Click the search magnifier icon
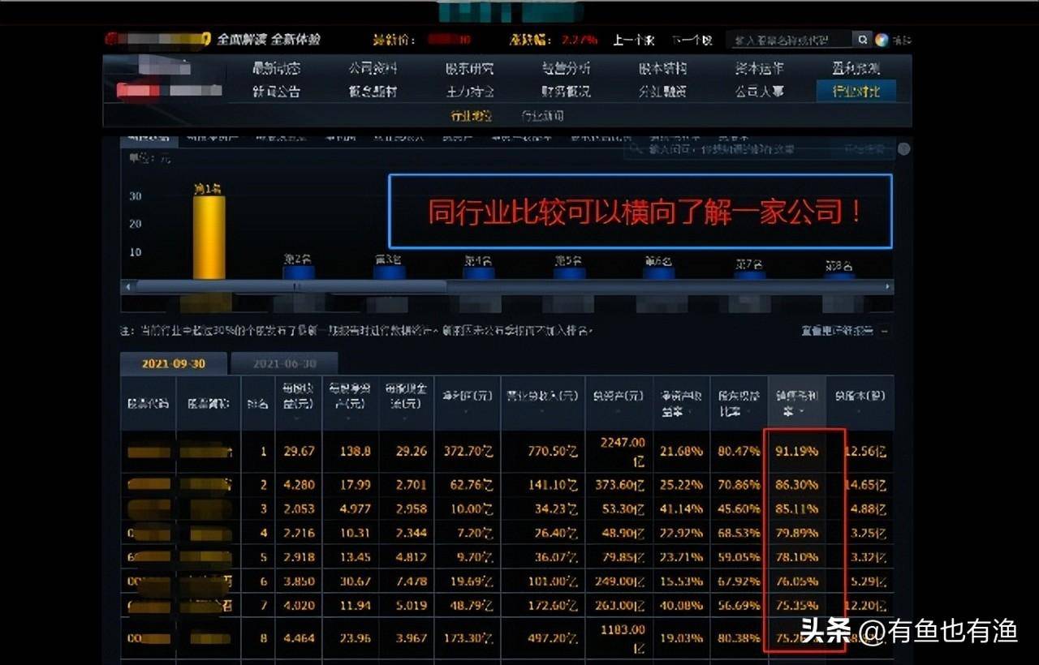This screenshot has height=665, width=1039. point(863,39)
